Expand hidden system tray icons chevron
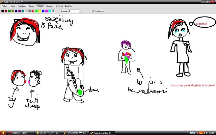 (188, 133)
